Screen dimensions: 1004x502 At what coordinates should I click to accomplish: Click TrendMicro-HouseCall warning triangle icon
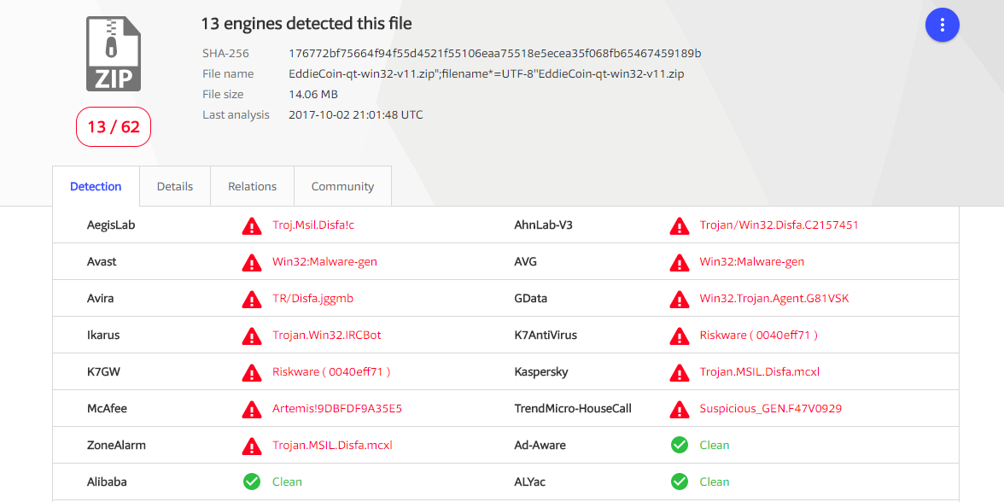pos(680,408)
